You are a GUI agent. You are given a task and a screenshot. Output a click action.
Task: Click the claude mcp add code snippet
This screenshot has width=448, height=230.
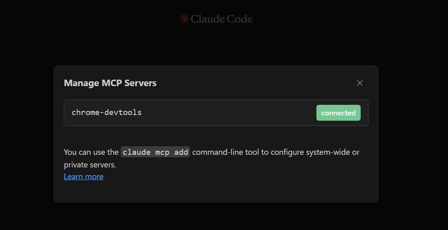coord(155,152)
